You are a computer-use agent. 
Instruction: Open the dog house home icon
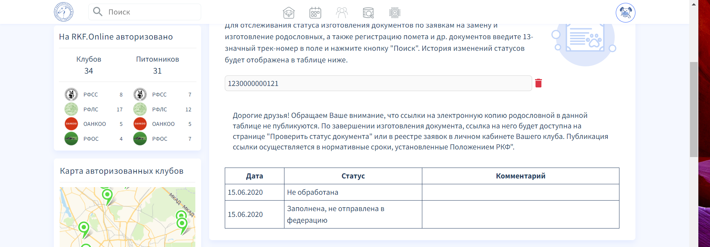click(x=288, y=13)
